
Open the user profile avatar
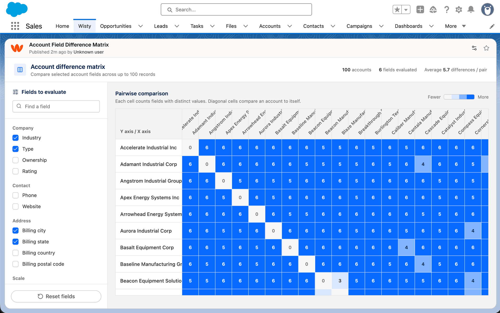coord(488,10)
